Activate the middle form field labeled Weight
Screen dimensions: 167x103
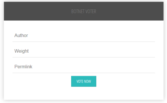[84, 51]
